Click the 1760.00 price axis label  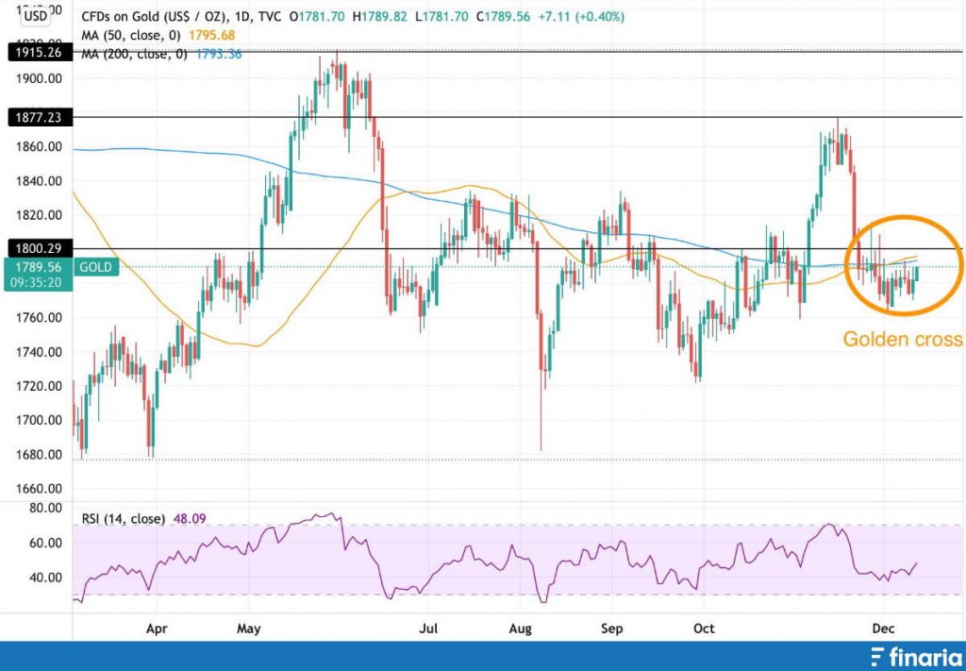coord(40,318)
